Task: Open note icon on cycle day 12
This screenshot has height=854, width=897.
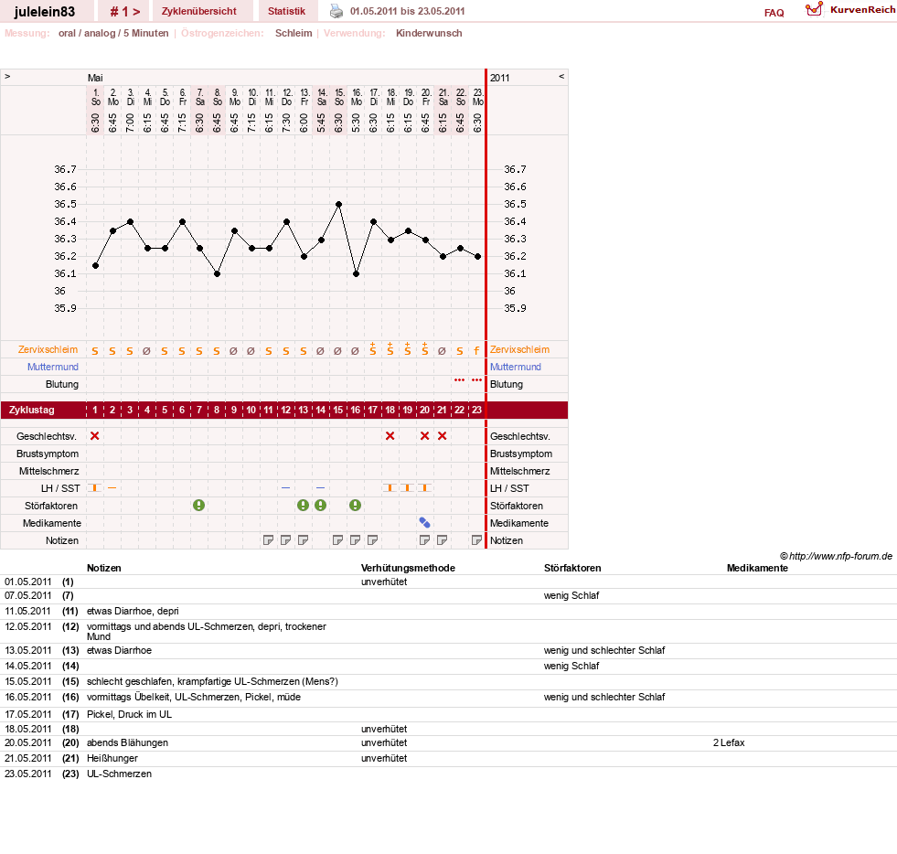Action: (x=285, y=540)
